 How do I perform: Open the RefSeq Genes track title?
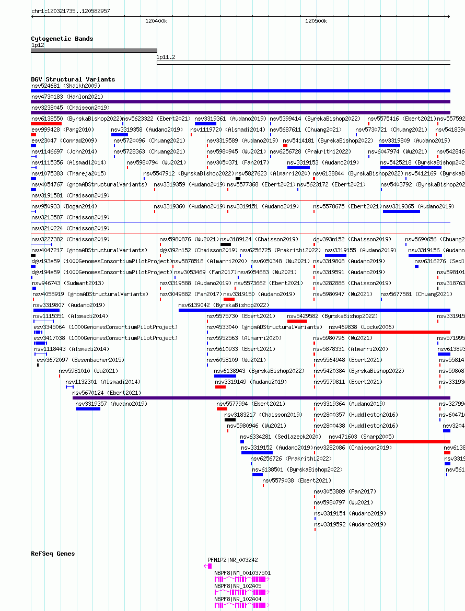pyautogui.click(x=53, y=554)
